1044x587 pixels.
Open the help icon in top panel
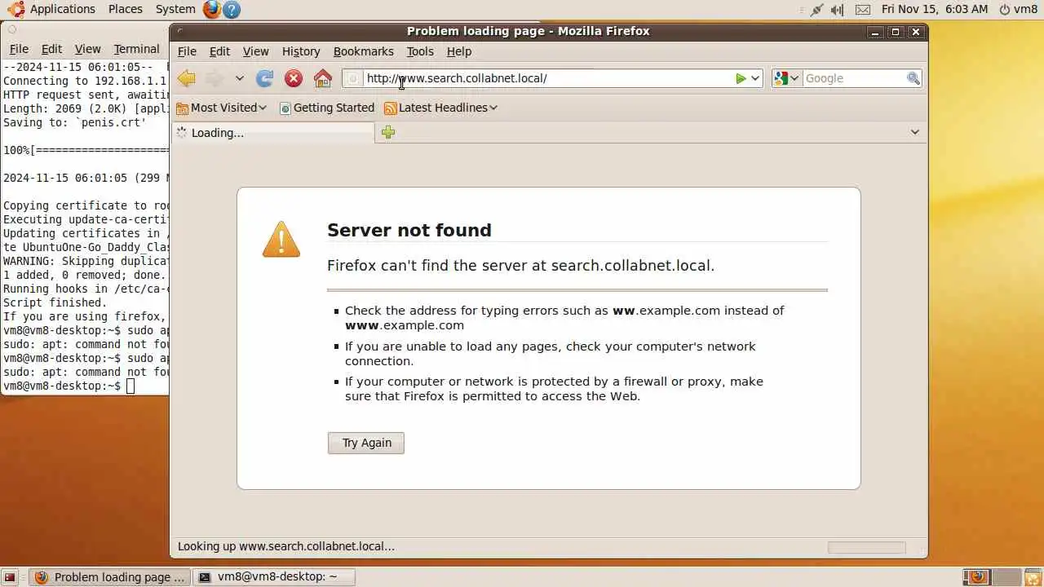point(232,9)
